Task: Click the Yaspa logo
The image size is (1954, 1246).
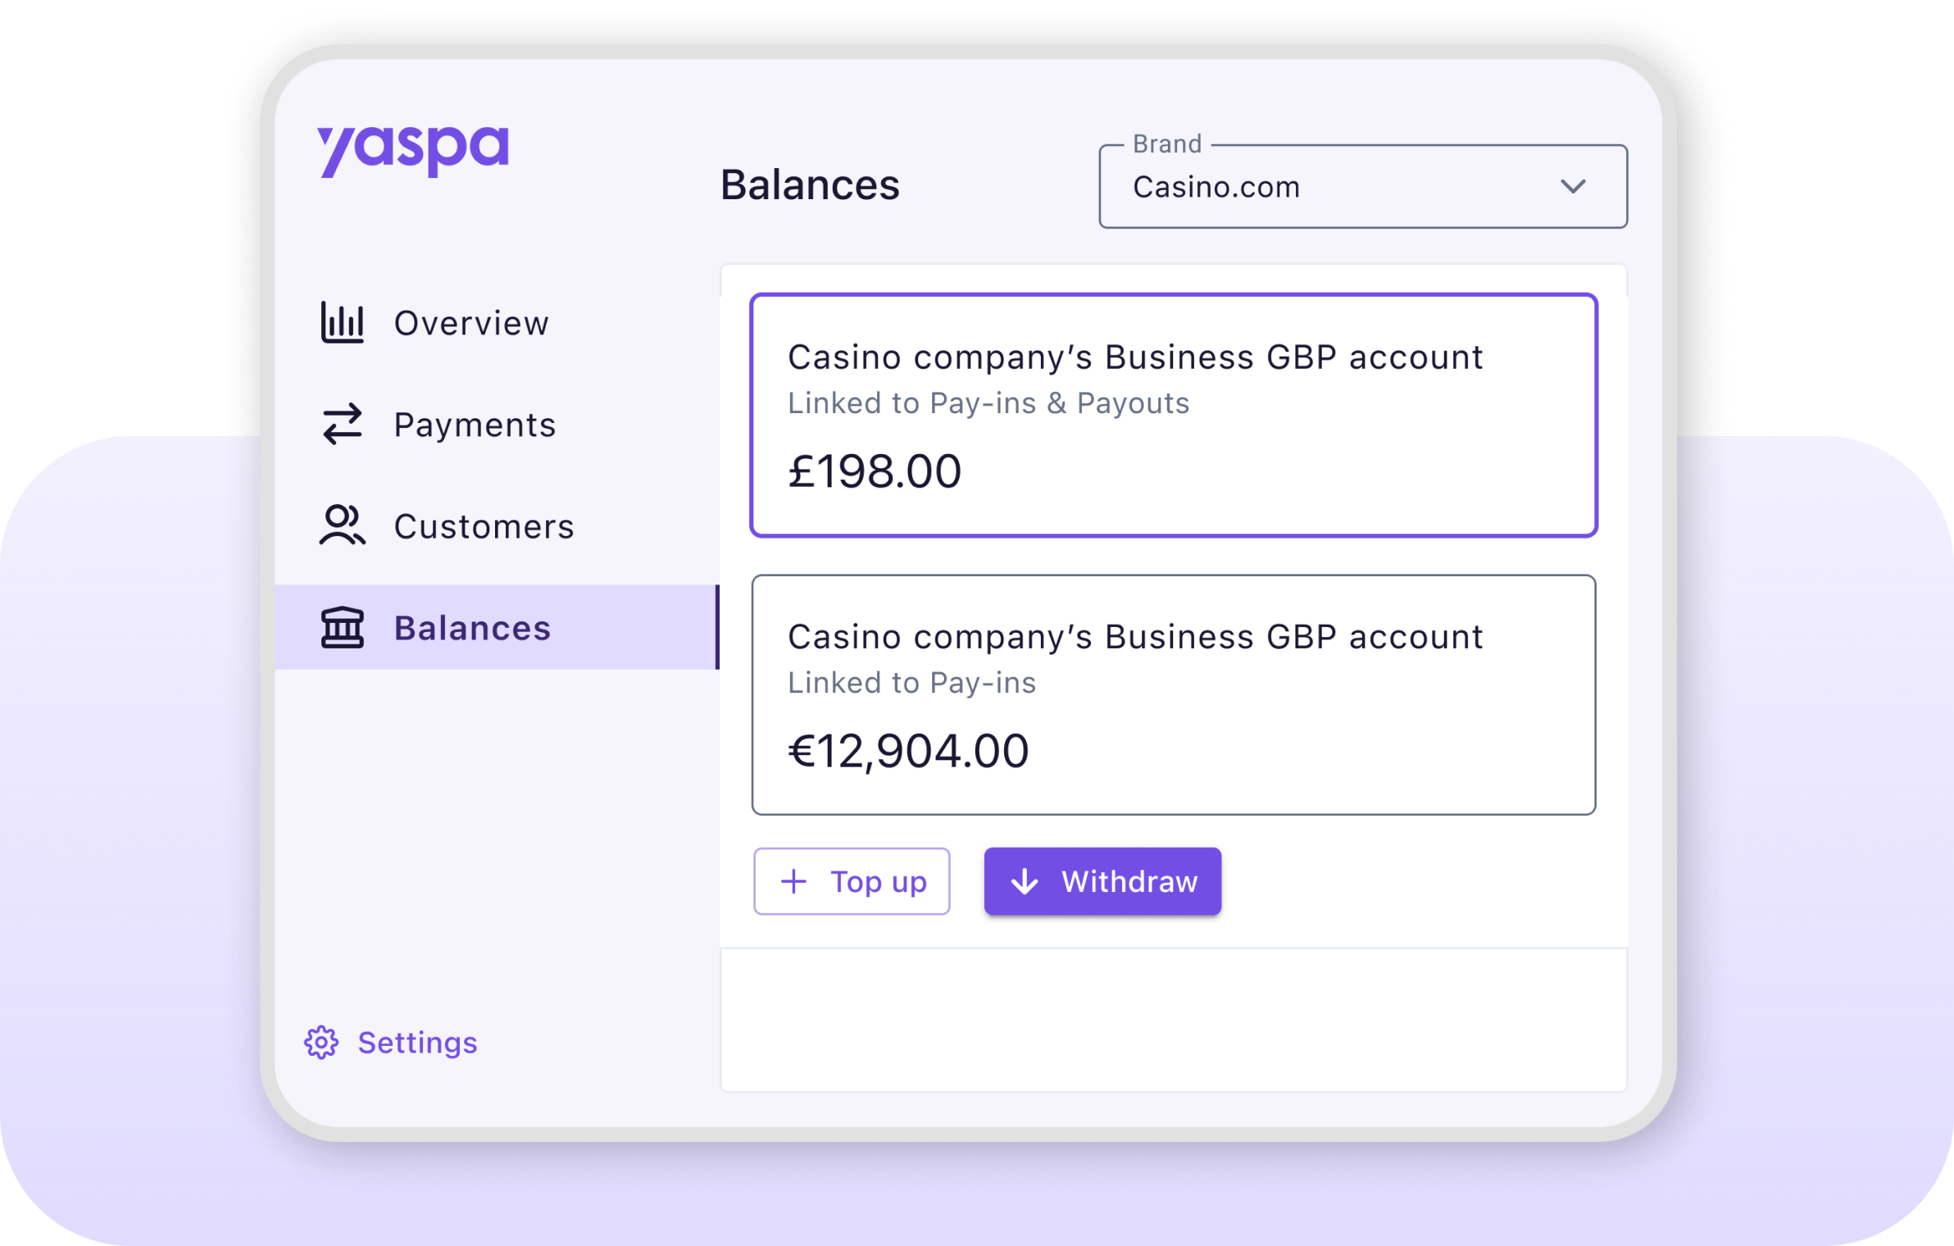Action: click(413, 149)
